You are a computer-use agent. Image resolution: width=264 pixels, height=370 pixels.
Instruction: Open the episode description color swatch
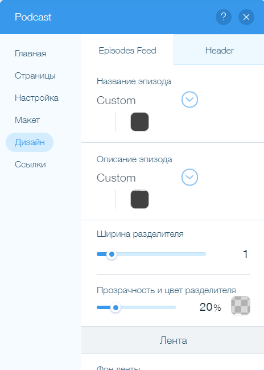[139, 199]
